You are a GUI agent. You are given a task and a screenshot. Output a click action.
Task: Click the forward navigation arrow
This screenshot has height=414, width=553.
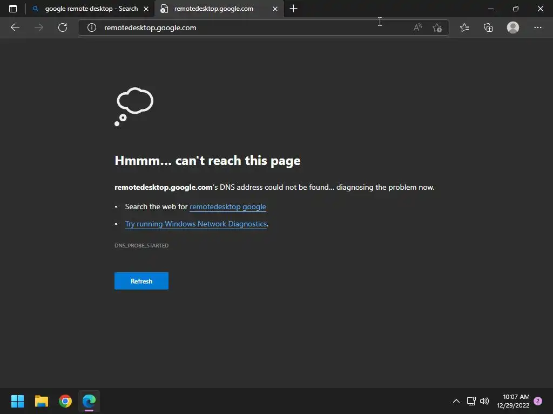39,27
